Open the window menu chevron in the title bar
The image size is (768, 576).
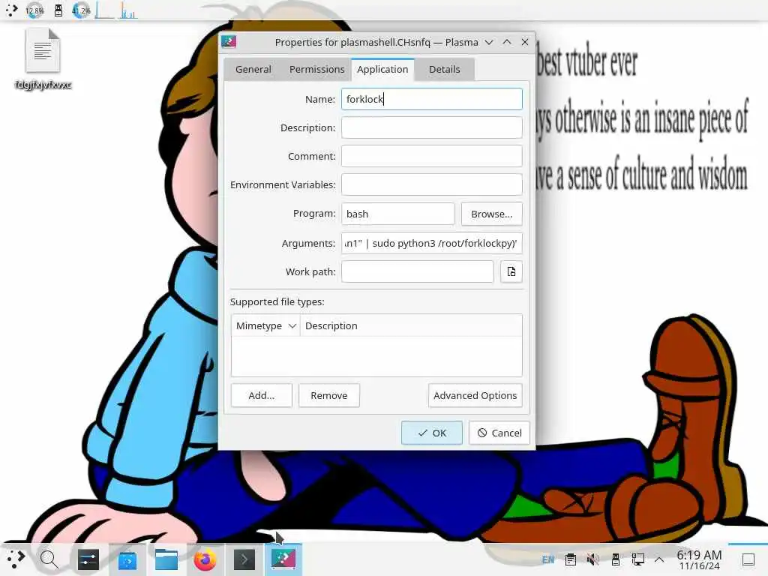489,42
